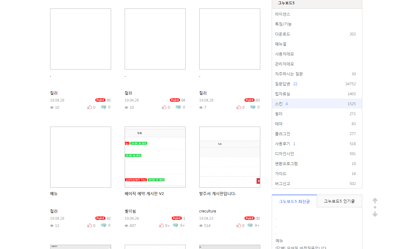
Task: Open 베이직 예약 게시판 V2 post title
Action: point(144,194)
